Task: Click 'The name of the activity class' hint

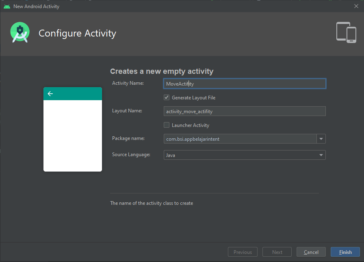Action: coord(152,203)
